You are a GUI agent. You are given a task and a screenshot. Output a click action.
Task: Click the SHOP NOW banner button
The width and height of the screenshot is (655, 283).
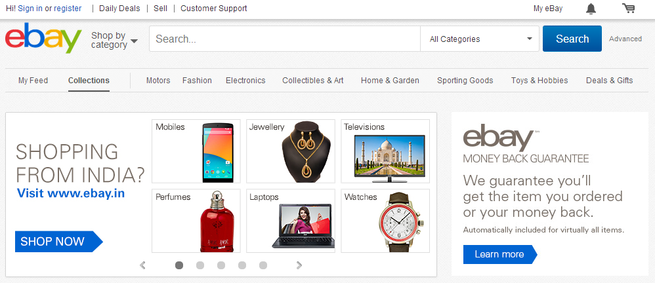click(59, 241)
